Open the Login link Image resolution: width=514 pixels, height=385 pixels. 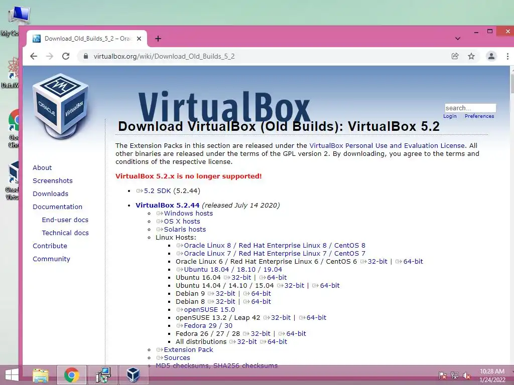(x=450, y=116)
